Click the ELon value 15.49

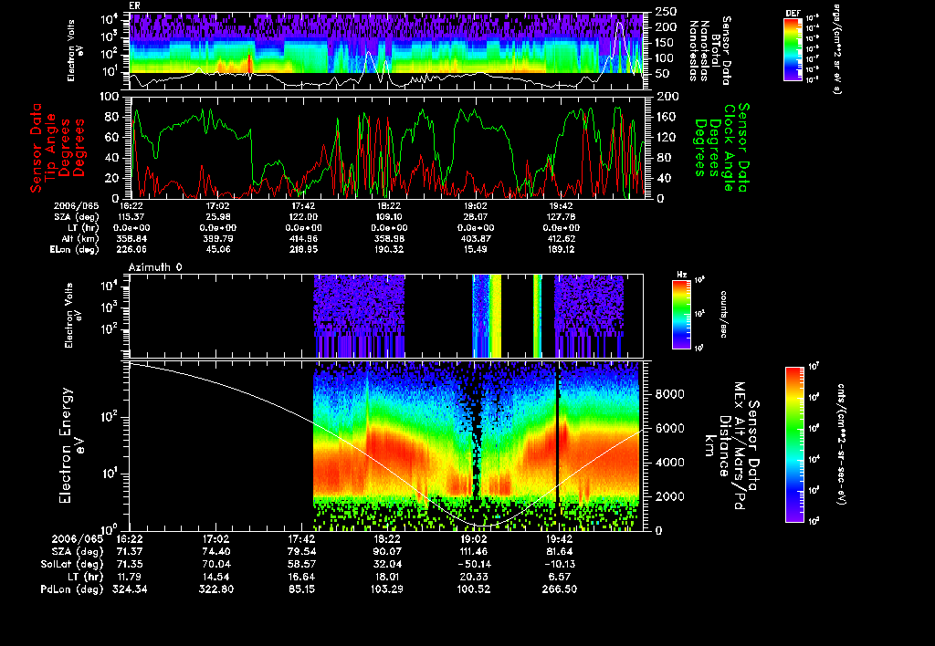(475, 250)
